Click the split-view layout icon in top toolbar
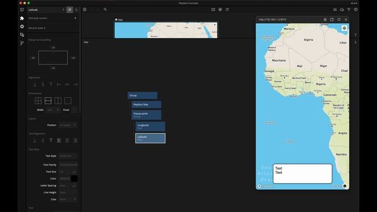This screenshot has width=377, height=212. pyautogui.click(x=213, y=9)
